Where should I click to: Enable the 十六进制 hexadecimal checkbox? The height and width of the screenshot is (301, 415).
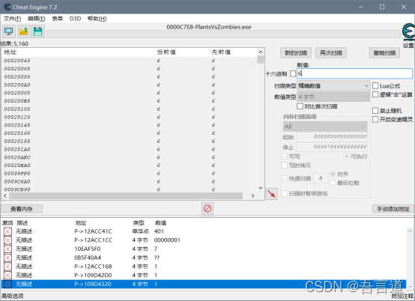click(293, 73)
